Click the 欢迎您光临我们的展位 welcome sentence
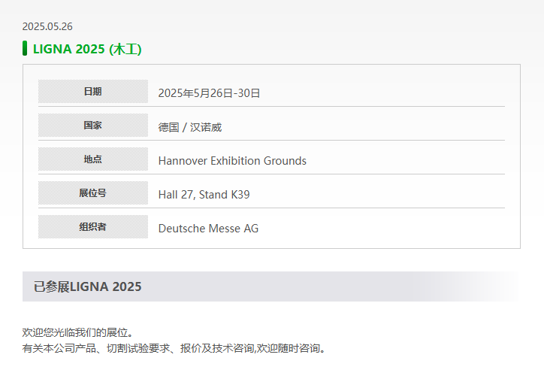 77,332
